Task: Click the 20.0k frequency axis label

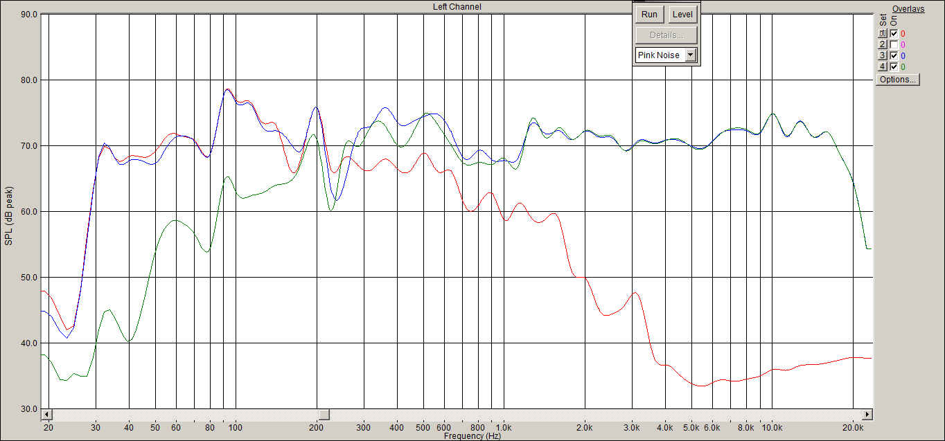Action: [x=853, y=428]
